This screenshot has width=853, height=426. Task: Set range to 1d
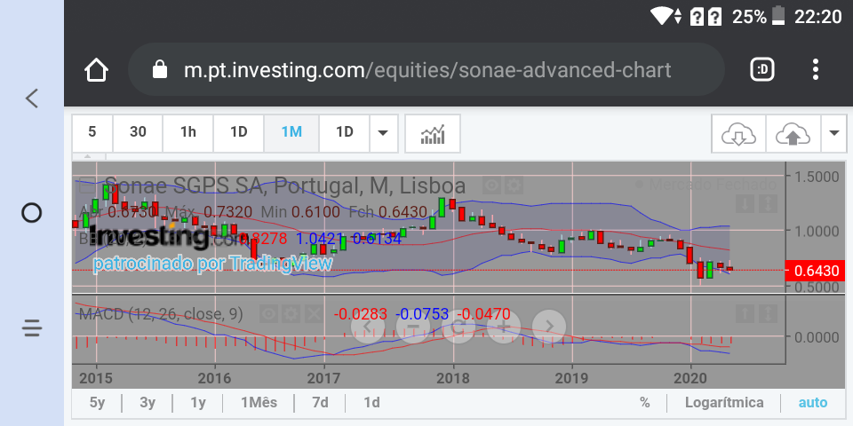coord(371,403)
